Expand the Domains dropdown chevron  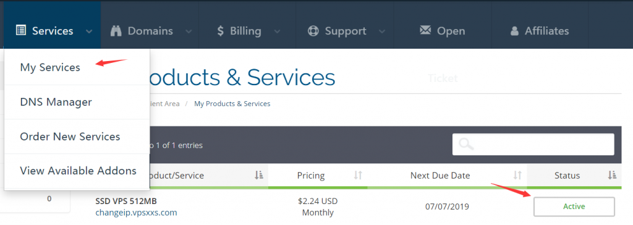pos(189,31)
